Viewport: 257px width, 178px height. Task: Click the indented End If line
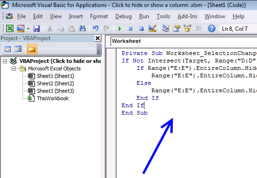pyautogui.click(x=148, y=98)
